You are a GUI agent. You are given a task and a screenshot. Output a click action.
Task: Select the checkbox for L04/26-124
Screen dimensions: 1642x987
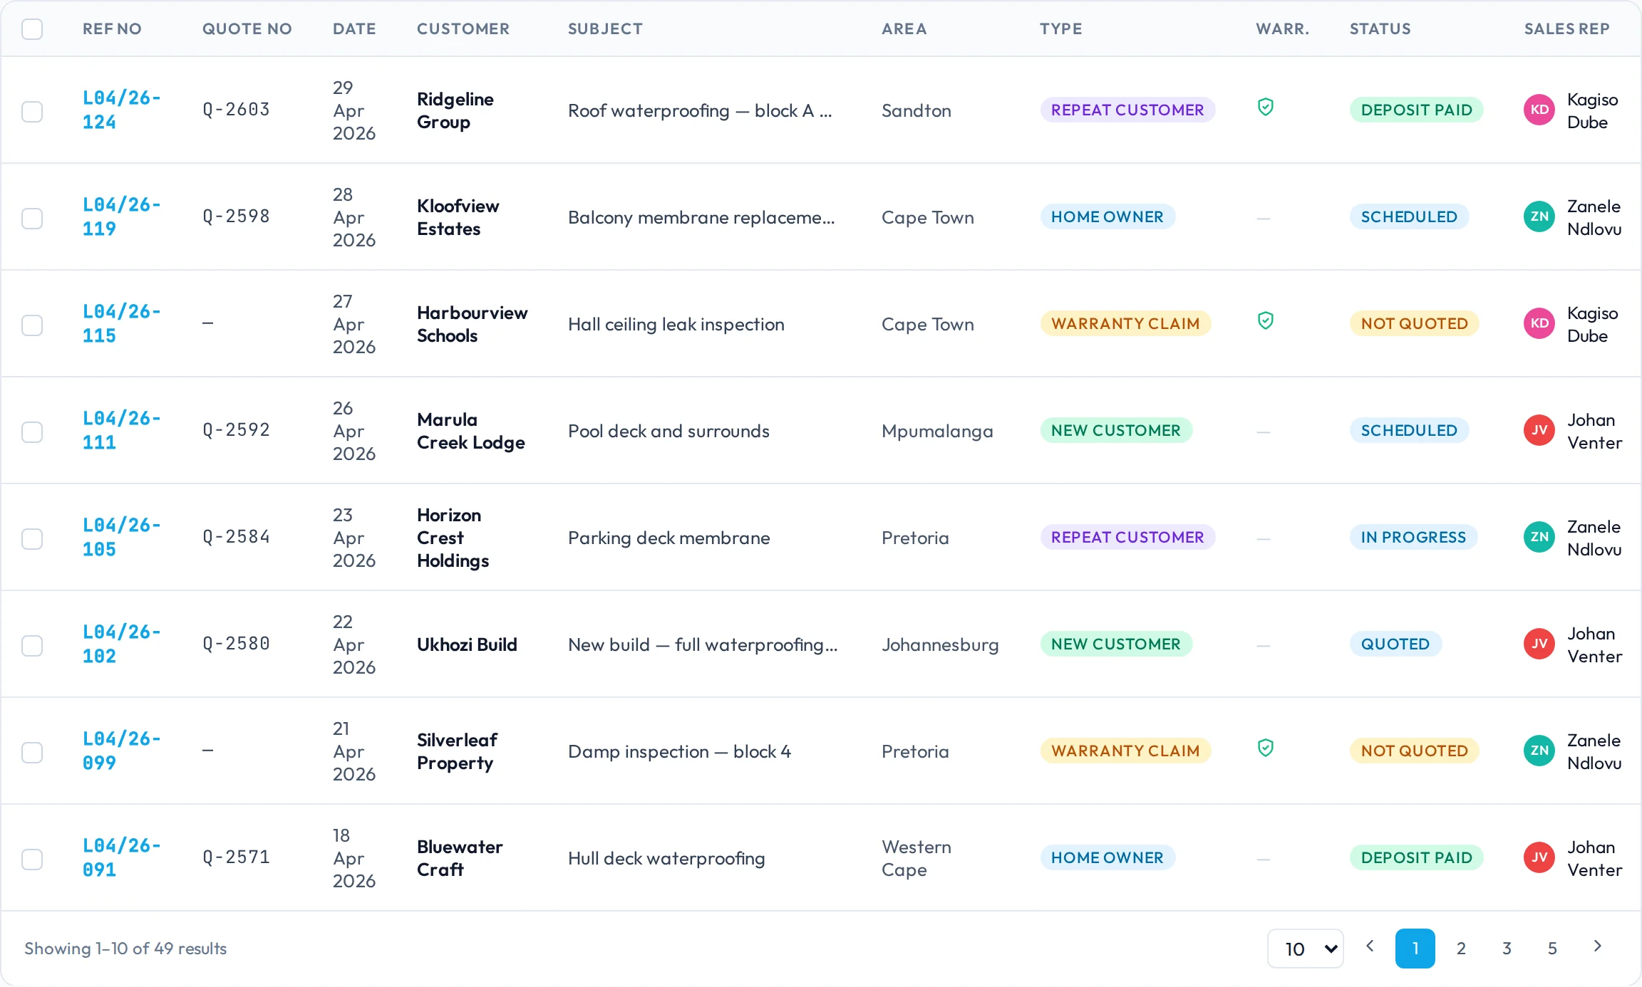click(x=32, y=112)
